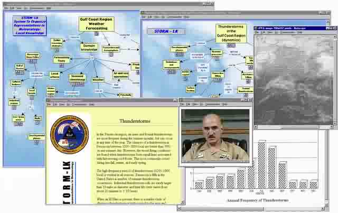Open File menu in the left concept map window
The image size is (338, 213).
(x=6, y=9)
